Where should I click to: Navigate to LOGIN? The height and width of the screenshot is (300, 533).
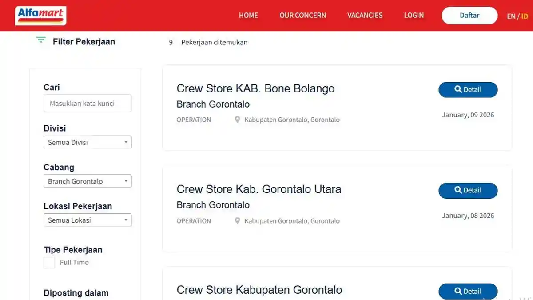pyautogui.click(x=414, y=15)
